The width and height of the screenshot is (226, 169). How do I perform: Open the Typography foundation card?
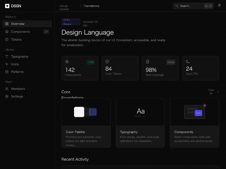click(140, 123)
